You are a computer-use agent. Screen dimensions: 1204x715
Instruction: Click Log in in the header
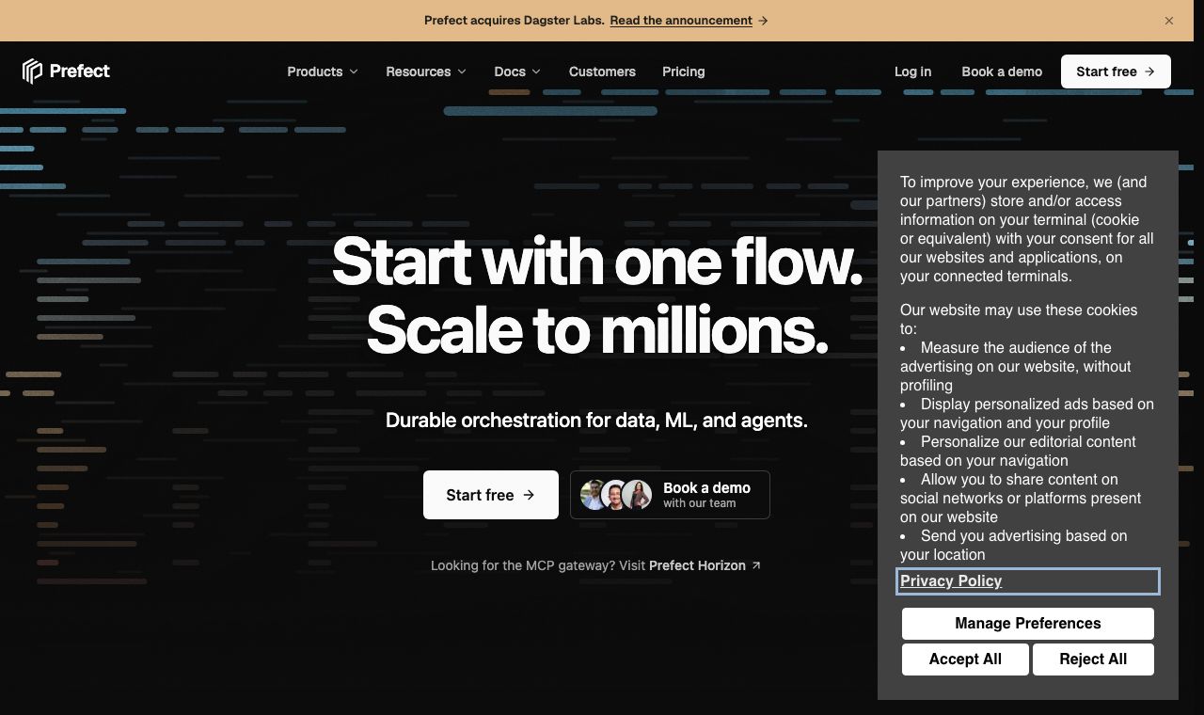click(x=912, y=71)
